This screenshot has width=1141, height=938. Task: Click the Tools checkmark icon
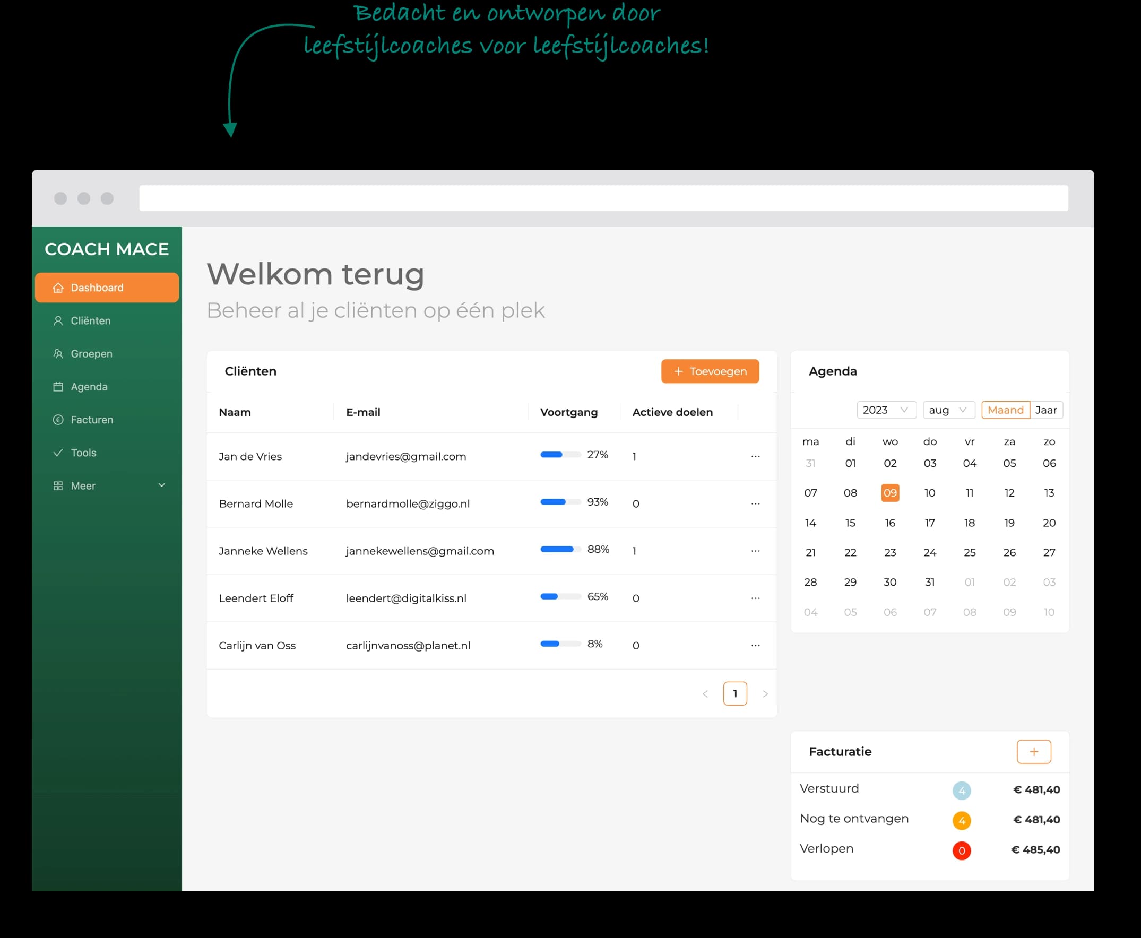pos(58,453)
